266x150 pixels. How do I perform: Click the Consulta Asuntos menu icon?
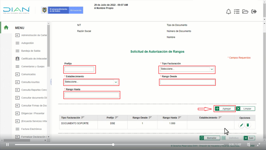(x=17, y=82)
